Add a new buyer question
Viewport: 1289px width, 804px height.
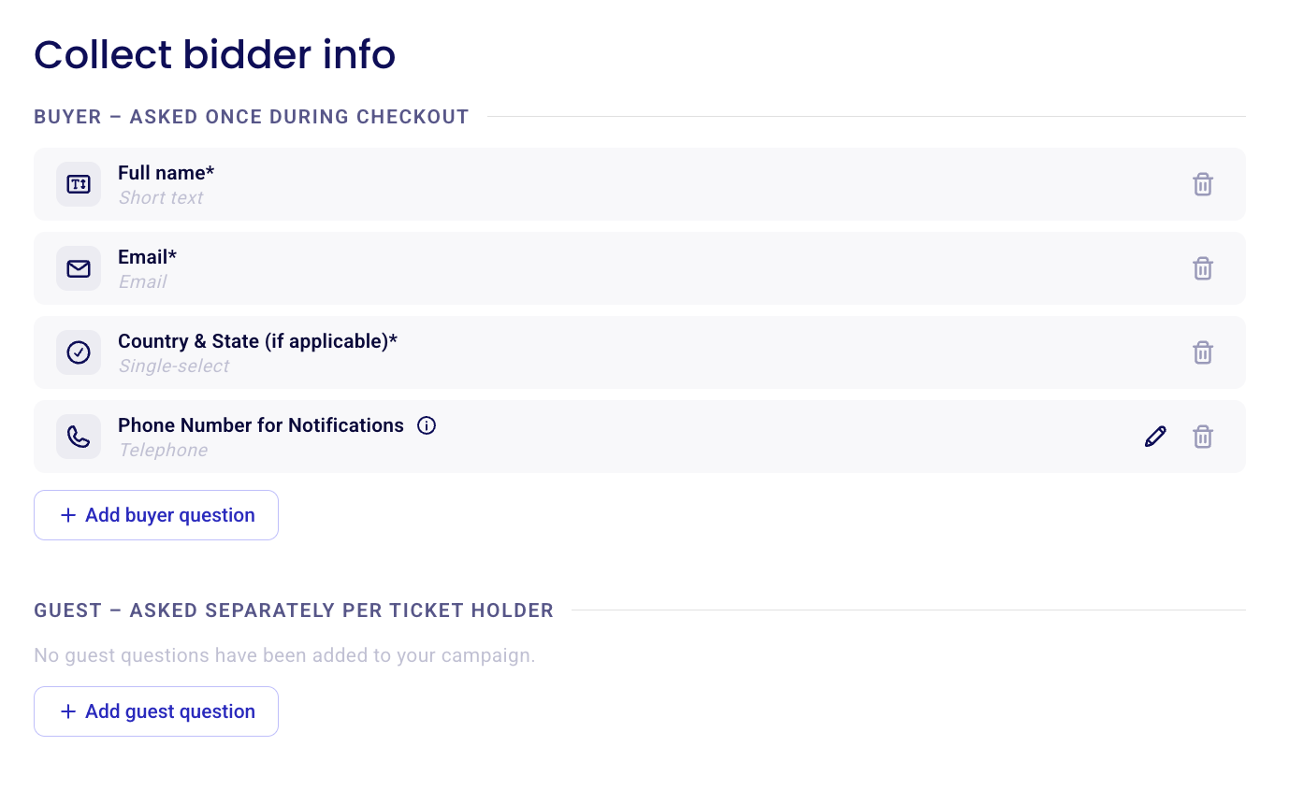[156, 515]
